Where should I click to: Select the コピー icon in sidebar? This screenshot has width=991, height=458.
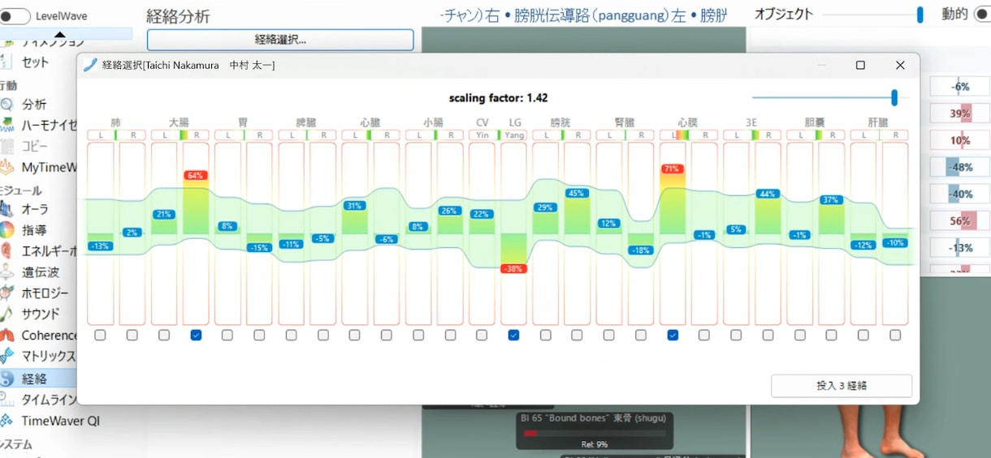click(6, 147)
